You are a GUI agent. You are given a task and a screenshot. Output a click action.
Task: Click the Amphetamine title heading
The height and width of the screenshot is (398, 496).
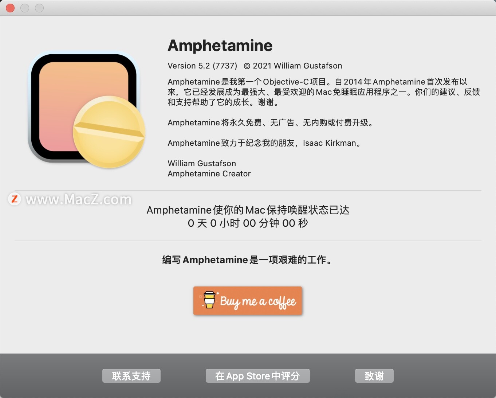pos(220,46)
